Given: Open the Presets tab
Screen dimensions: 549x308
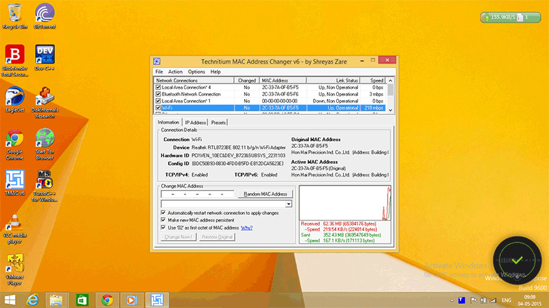Looking at the screenshot, I should click(x=219, y=123).
